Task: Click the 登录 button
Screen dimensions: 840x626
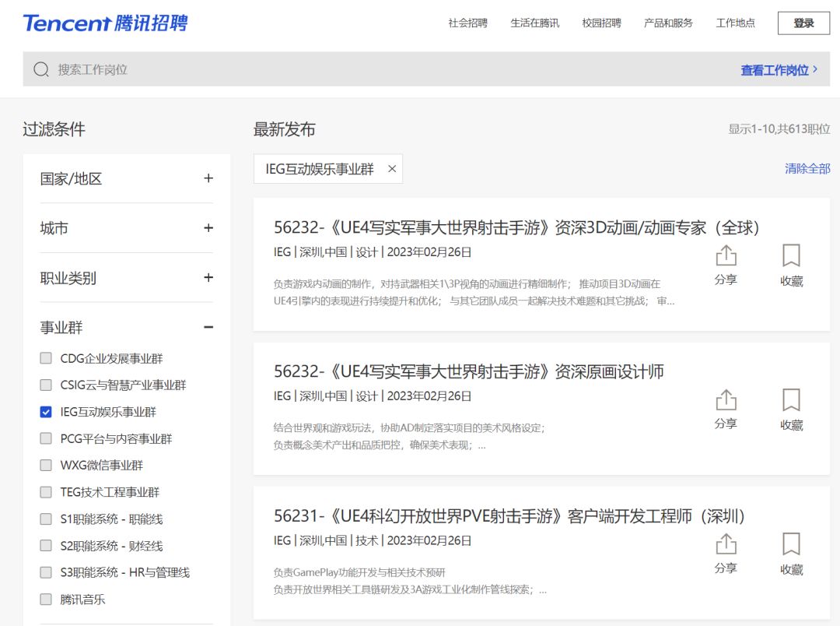Action: point(803,23)
